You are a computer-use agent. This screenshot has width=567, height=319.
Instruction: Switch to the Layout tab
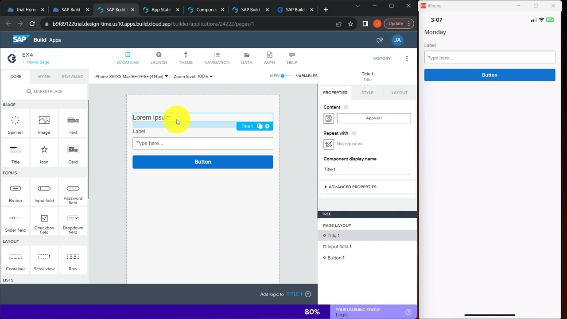click(x=399, y=93)
